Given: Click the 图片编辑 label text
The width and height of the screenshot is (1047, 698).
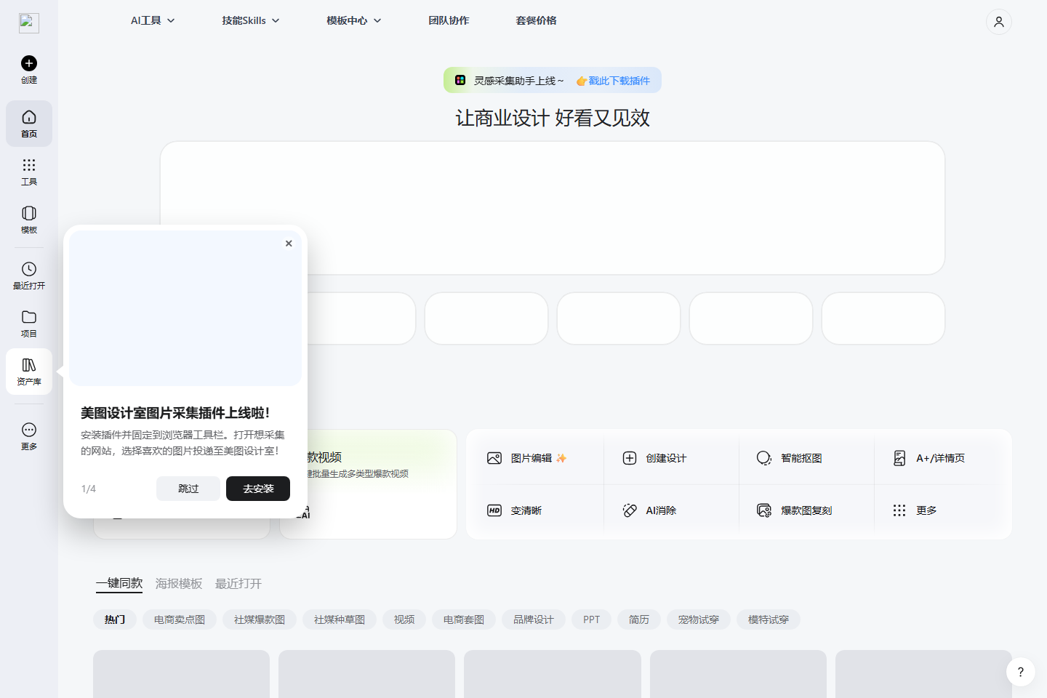Looking at the screenshot, I should [x=531, y=458].
